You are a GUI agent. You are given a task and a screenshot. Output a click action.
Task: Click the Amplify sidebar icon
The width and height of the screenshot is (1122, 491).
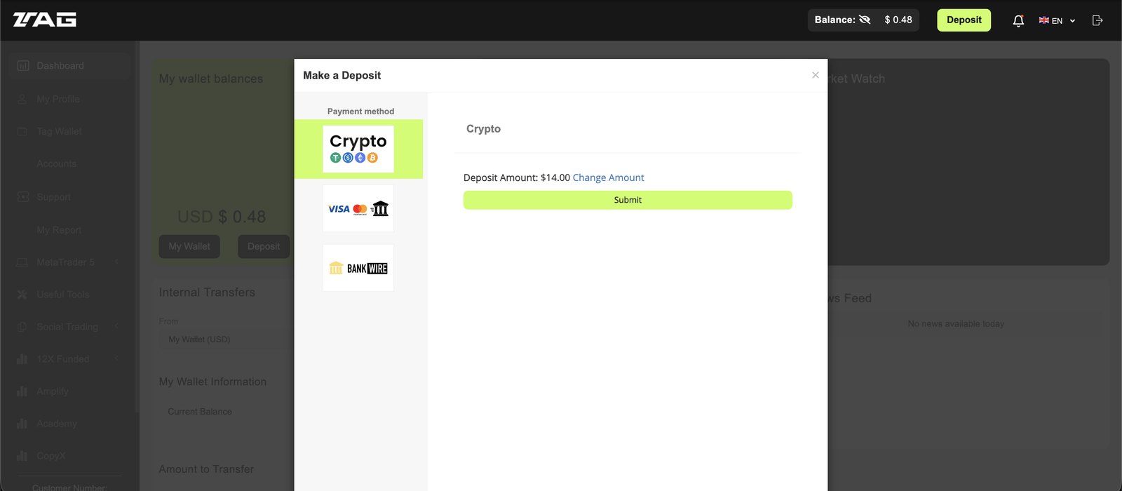(x=22, y=391)
